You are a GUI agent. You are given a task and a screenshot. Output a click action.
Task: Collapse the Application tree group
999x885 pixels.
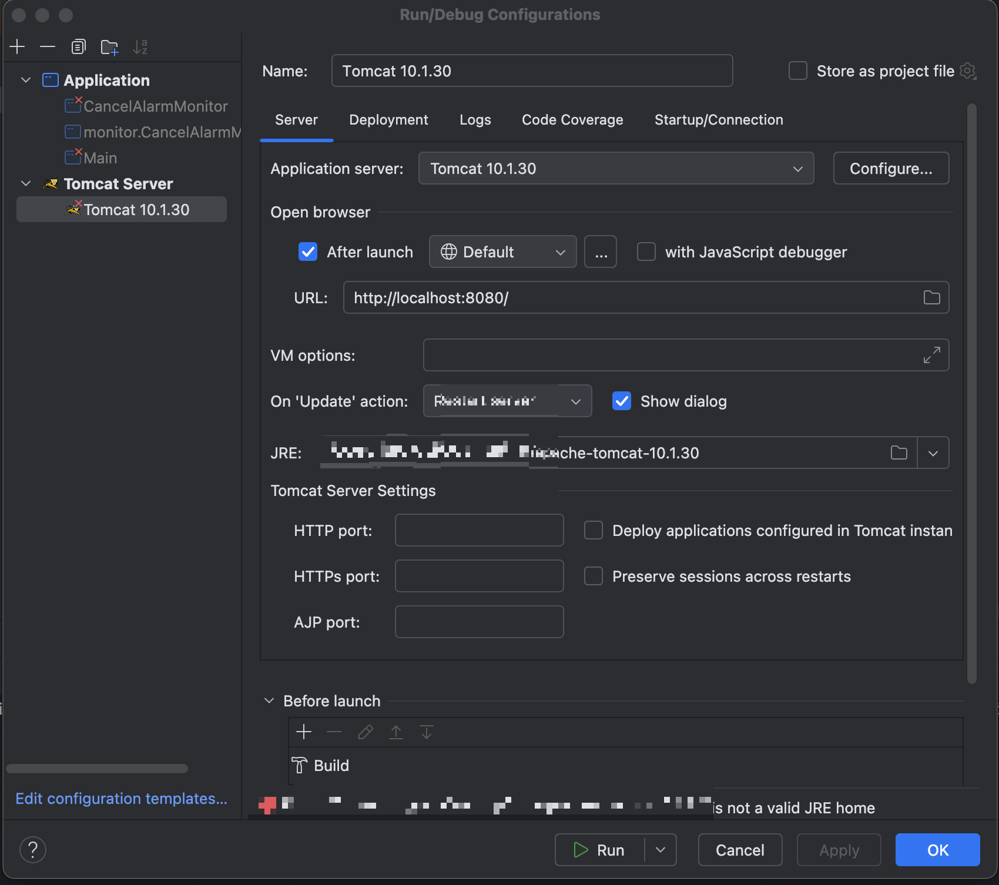tap(26, 80)
